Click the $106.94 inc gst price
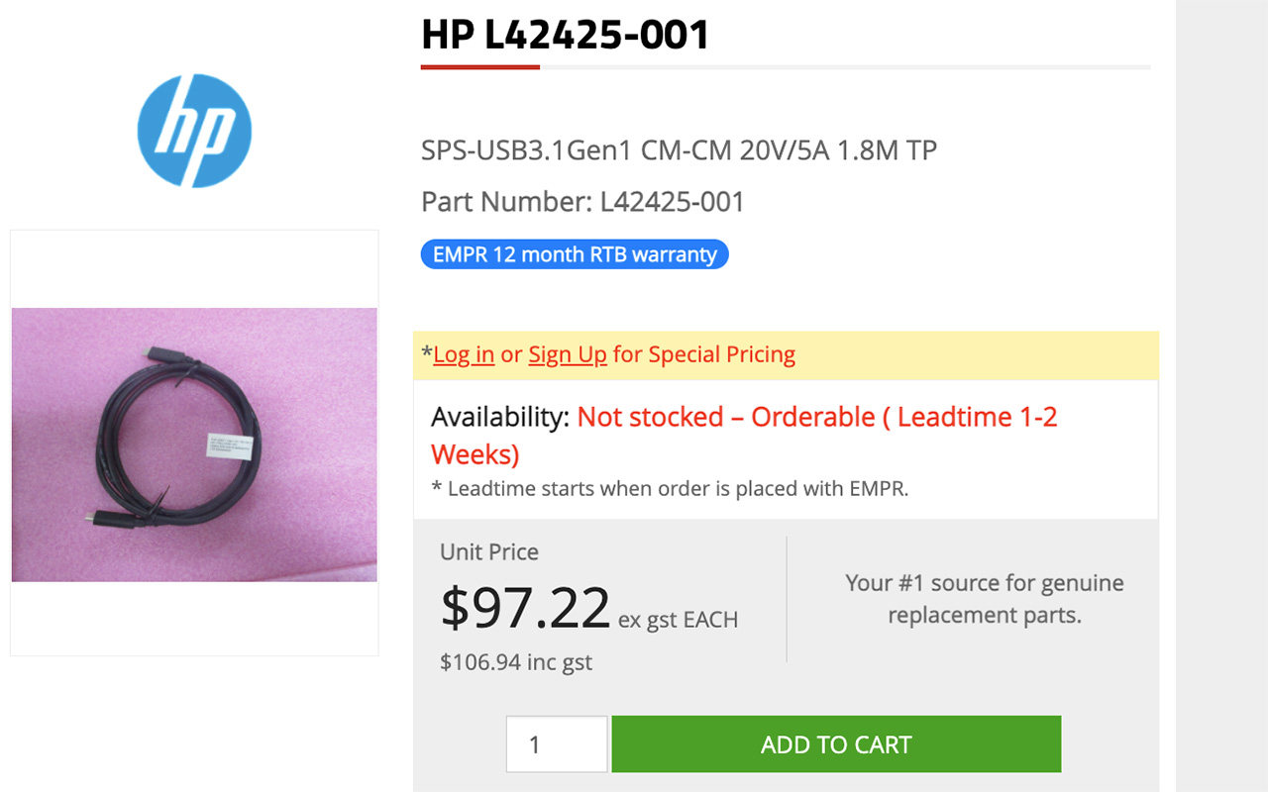Image resolution: width=1268 pixels, height=792 pixels. click(516, 662)
